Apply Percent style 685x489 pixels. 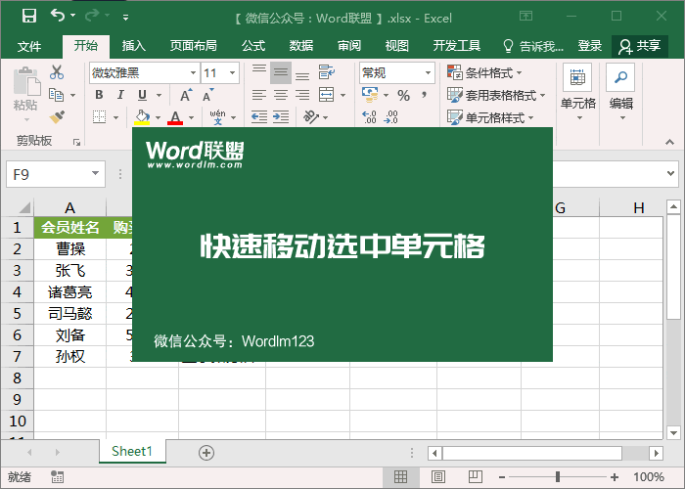pos(403,95)
